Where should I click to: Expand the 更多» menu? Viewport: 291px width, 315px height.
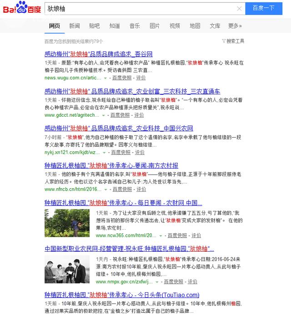tap(235, 26)
